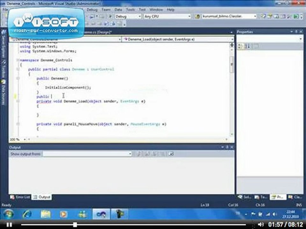The height and width of the screenshot is (229, 306).
Task: Open the Window menu
Action: 156,10
